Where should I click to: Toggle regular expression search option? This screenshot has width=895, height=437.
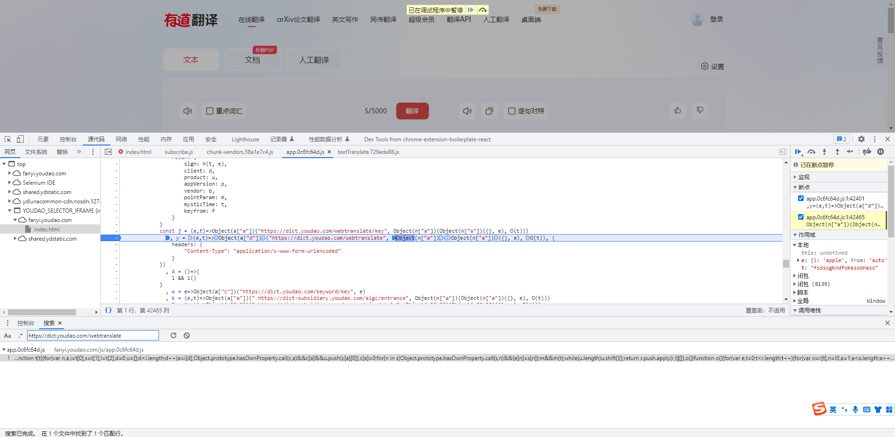click(x=20, y=335)
